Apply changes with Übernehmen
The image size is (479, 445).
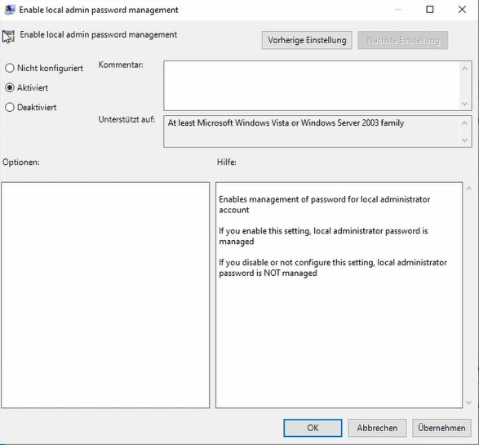[441, 428]
